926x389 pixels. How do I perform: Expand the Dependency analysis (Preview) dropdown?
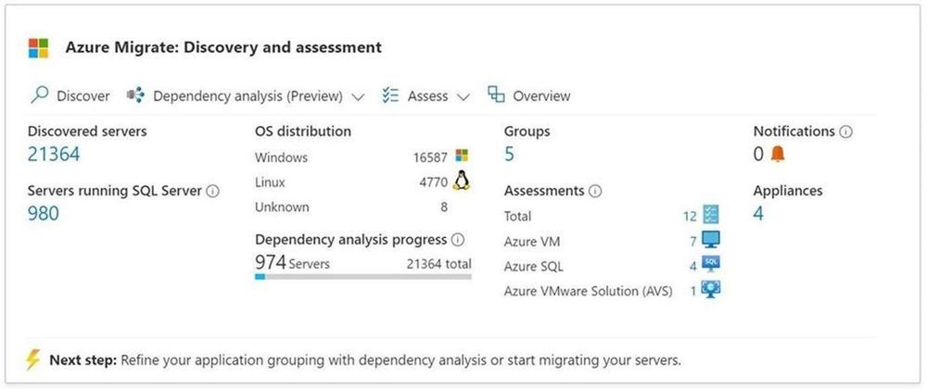coord(358,96)
